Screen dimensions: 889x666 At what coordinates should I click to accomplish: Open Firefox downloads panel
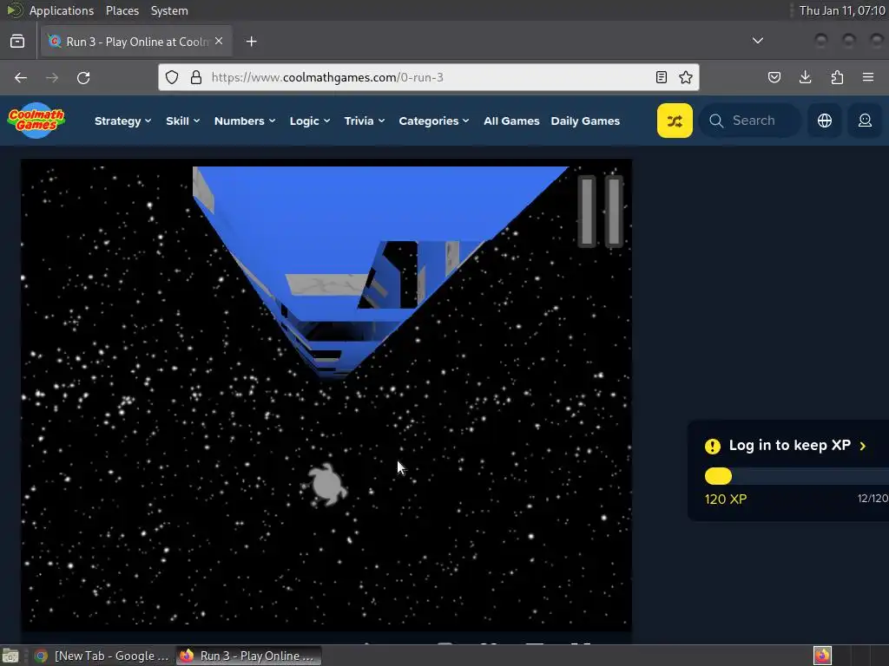(x=805, y=77)
